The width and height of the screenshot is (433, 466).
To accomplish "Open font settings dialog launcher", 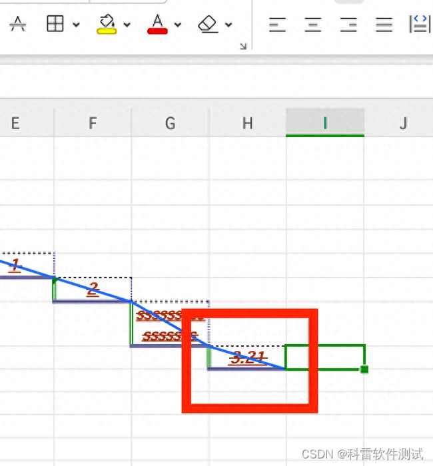I will click(x=243, y=46).
